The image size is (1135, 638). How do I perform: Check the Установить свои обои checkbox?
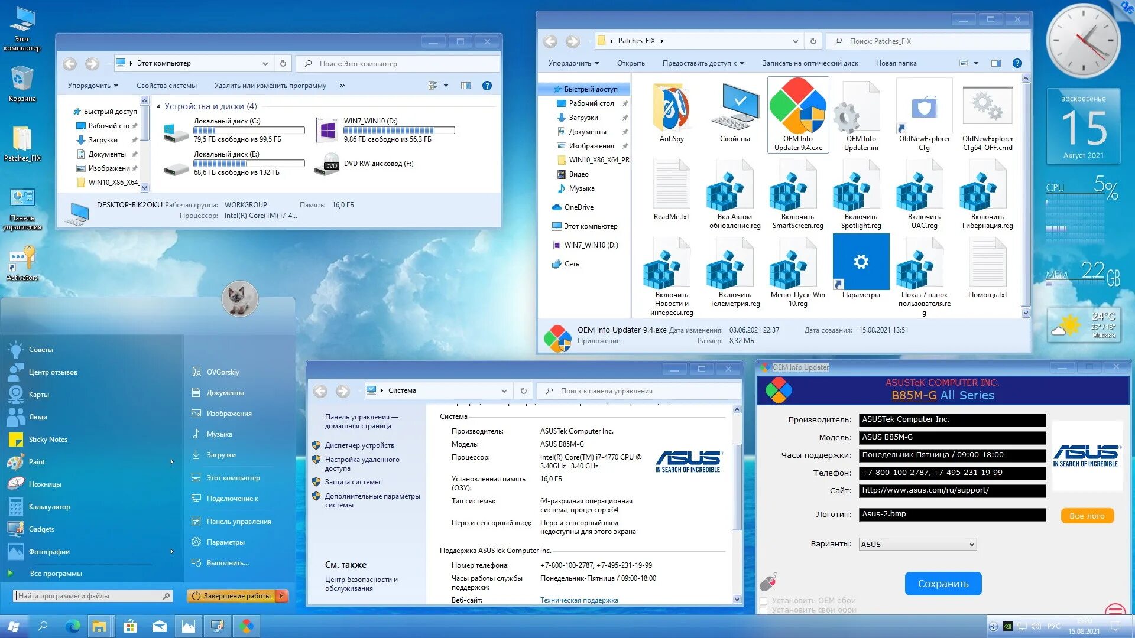click(x=763, y=611)
